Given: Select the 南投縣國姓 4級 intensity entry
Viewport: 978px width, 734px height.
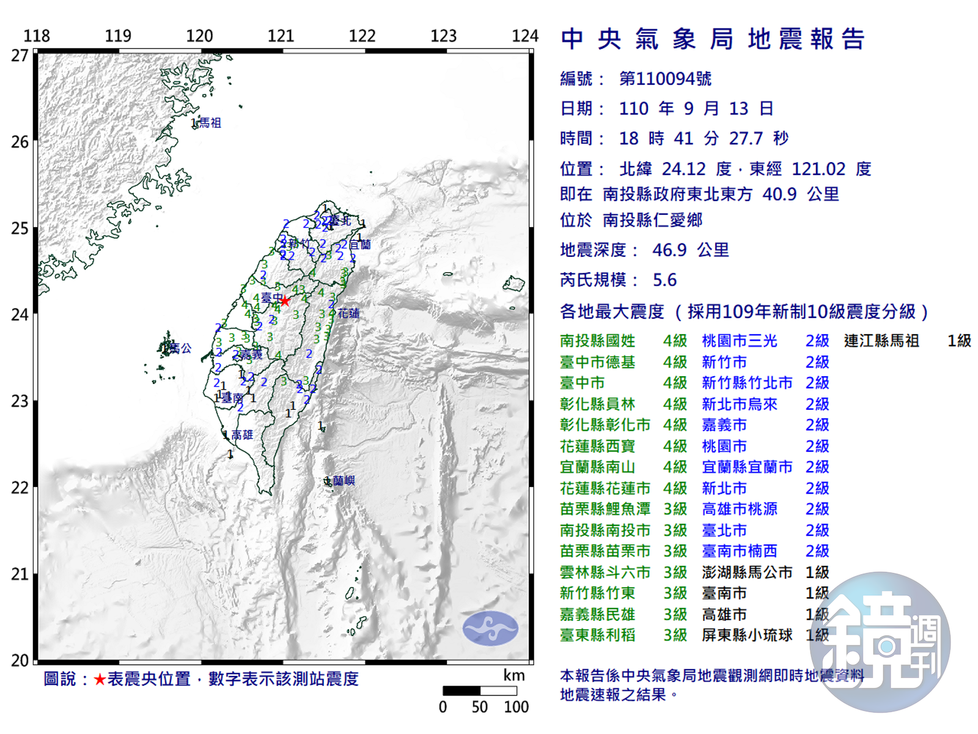Looking at the screenshot, I should pyautogui.click(x=623, y=341).
